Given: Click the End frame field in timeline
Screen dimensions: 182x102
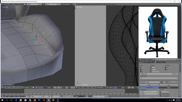Looking at the screenshot, I should click(x=46, y=96).
